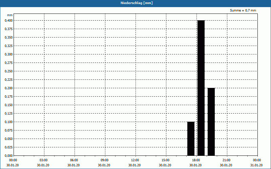Click the 0,100 y-axis label
Viewport: 271px width, 169px height.
[x=9, y=122]
